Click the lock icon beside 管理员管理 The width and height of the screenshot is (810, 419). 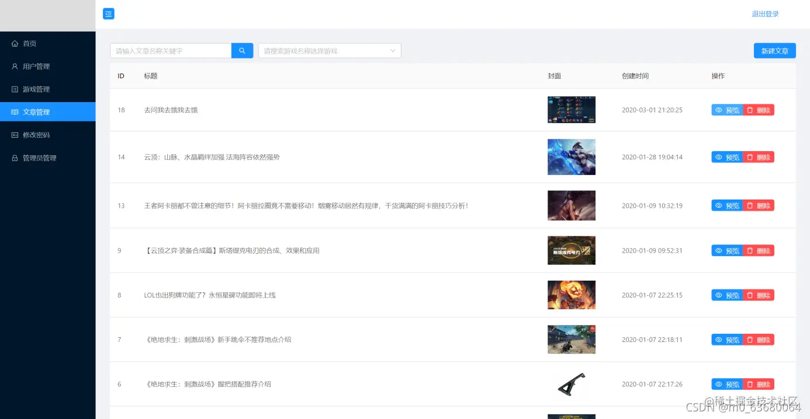pyautogui.click(x=15, y=158)
